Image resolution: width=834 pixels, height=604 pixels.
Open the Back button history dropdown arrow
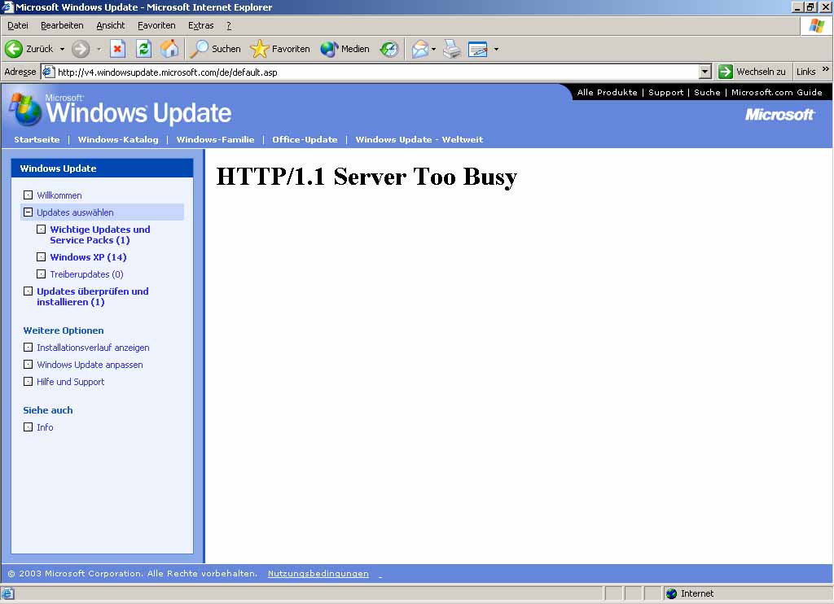coord(62,50)
